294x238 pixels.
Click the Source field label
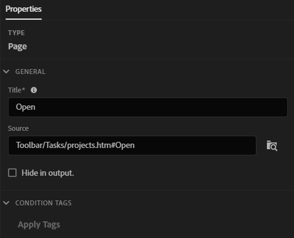[x=18, y=128]
